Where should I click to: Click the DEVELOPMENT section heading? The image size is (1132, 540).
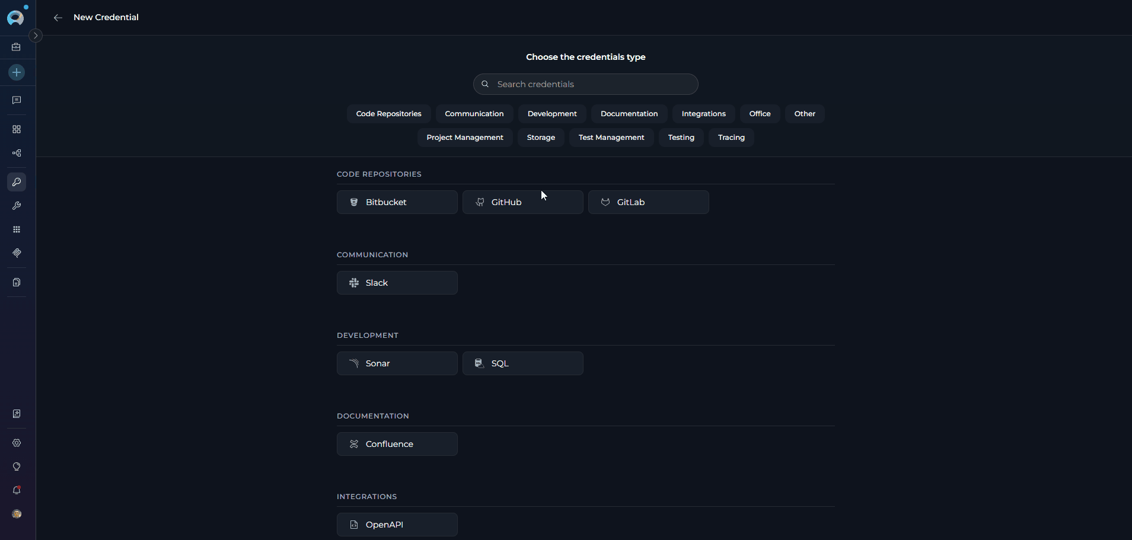click(x=368, y=335)
